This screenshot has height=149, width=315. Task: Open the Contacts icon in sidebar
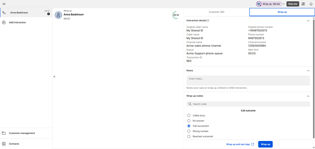(x=4, y=144)
